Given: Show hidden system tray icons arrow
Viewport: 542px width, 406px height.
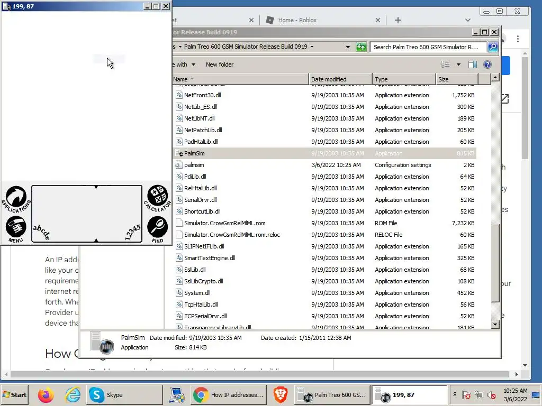Looking at the screenshot, I should point(455,394).
